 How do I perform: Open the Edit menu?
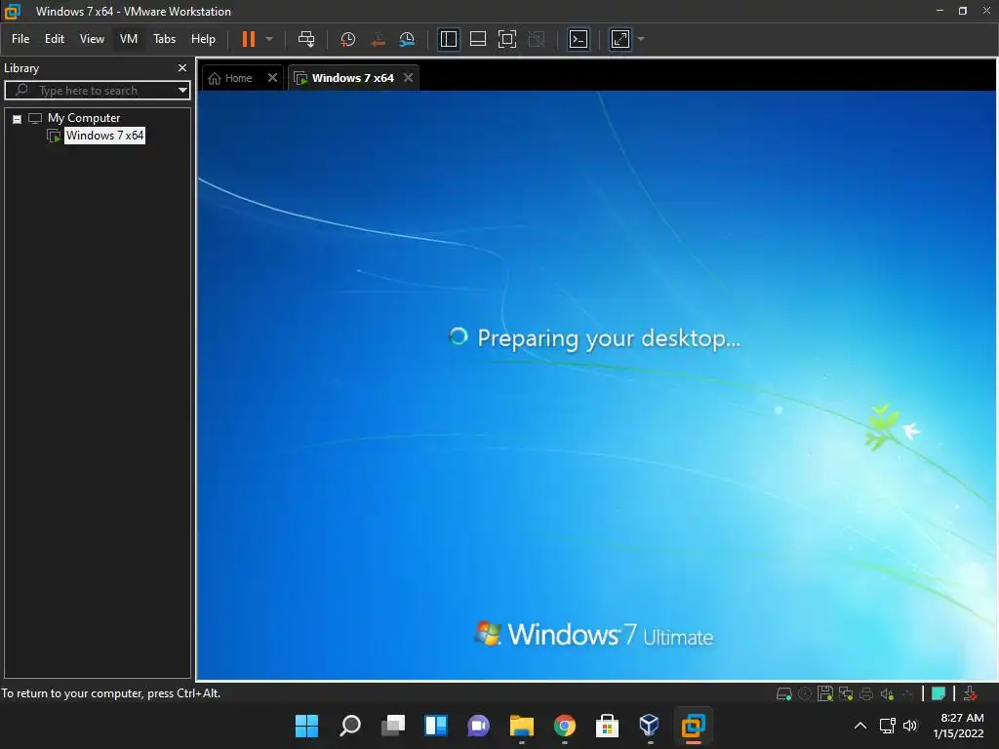[55, 39]
